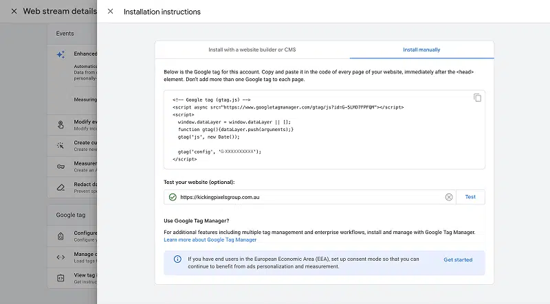Image resolution: width=550 pixels, height=304 pixels.
Task: Open Learn more about Google Tag Manager link
Action: [210, 239]
